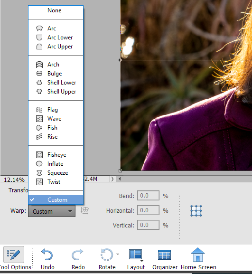
Task: Choose the Fisheye warp option
Action: [56, 155]
